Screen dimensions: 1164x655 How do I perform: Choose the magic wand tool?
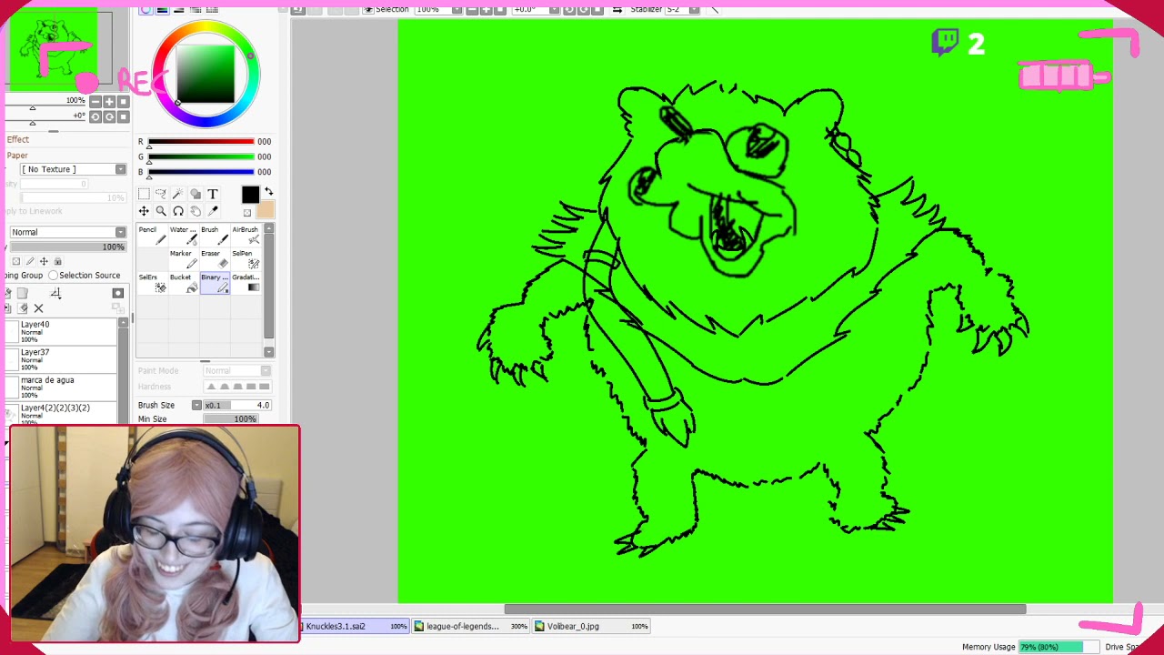tap(178, 194)
